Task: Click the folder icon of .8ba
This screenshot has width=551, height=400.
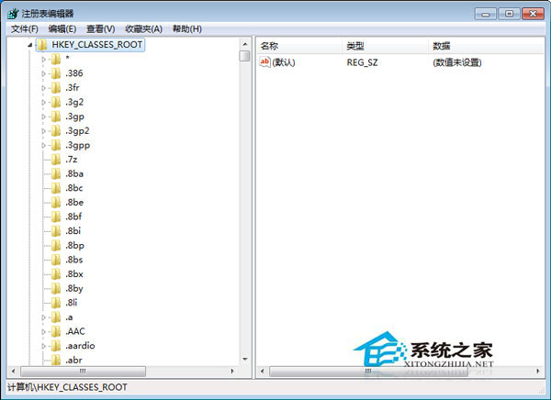Action: [x=56, y=173]
